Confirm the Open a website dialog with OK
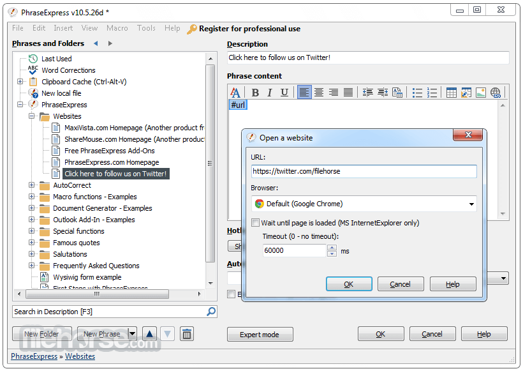Viewport: 523px width, 371px height. pyautogui.click(x=349, y=284)
